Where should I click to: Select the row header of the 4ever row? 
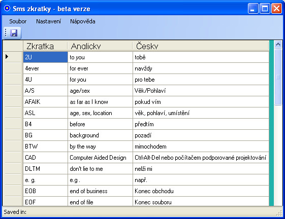(13, 68)
